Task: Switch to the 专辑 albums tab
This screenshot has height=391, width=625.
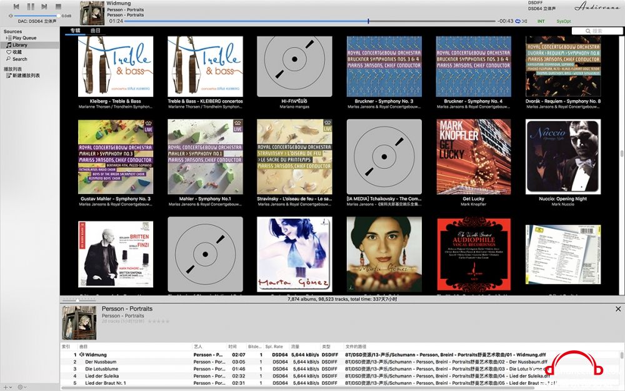Action: pyautogui.click(x=76, y=30)
